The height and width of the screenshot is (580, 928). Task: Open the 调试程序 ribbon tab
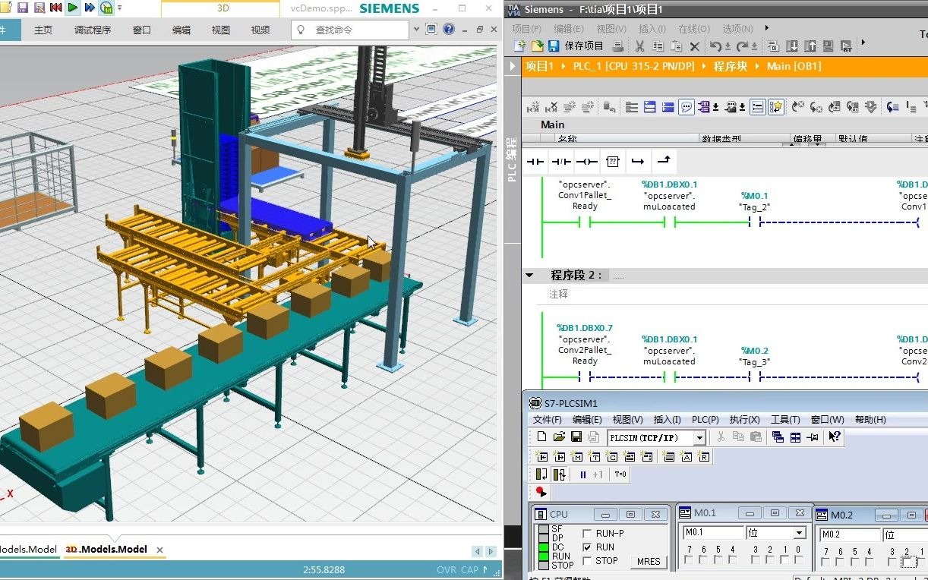click(x=93, y=30)
